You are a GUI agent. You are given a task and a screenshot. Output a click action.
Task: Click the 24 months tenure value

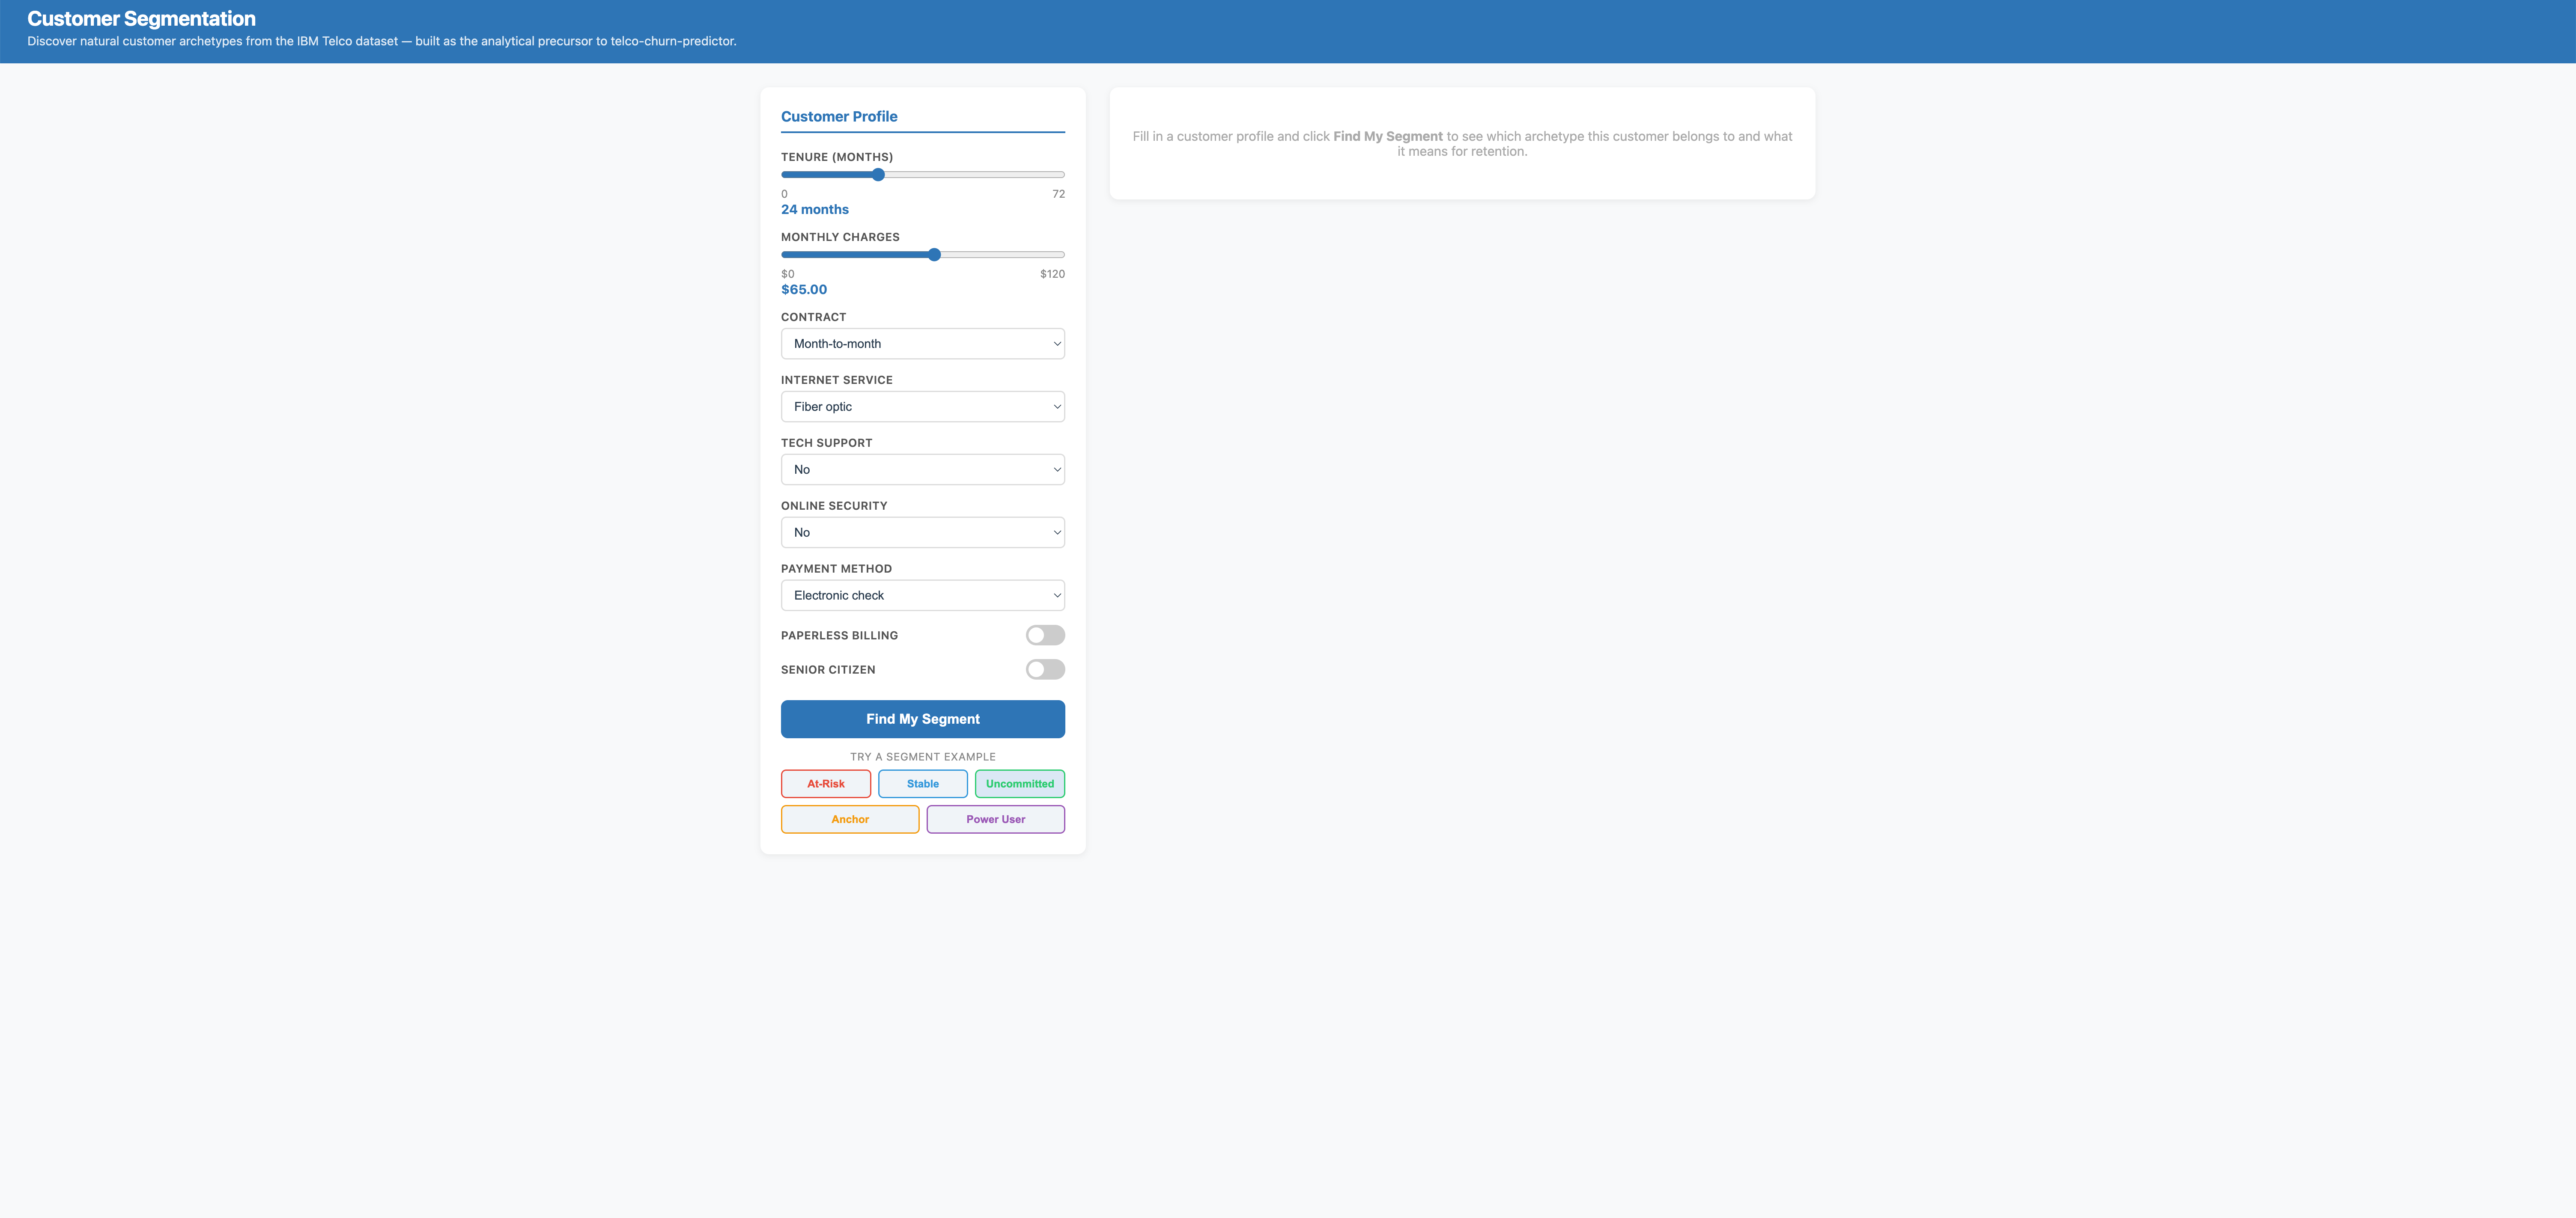point(814,210)
